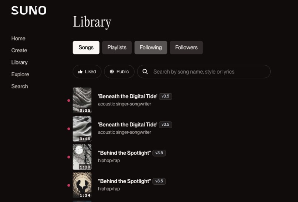Click the red dot beside the 3:16 song

69,129
